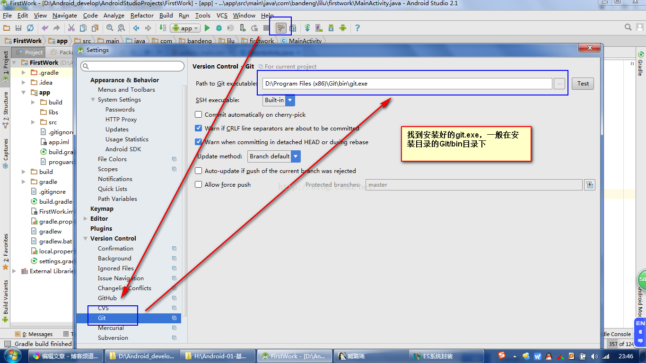
Task: Click the Open folder toolbar icon
Action: click(x=7, y=28)
